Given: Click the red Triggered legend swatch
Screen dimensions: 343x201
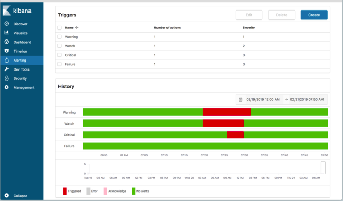Looking at the screenshot, I should 65,191.
